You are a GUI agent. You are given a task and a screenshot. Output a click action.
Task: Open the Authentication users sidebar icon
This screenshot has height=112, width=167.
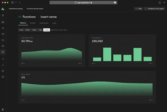(3, 28)
